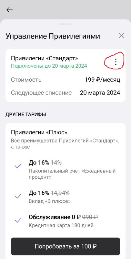Select the До 16% Накопительный счет benefit
The image size is (131, 259).
pos(72,170)
